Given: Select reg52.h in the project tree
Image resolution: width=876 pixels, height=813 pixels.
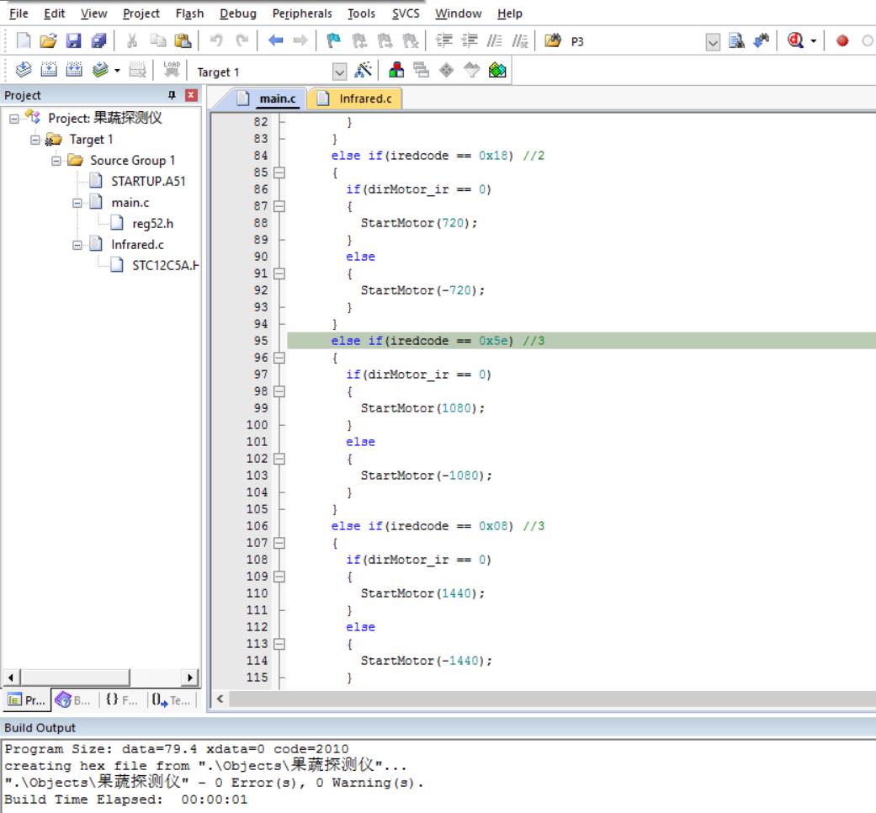Looking at the screenshot, I should (x=152, y=224).
